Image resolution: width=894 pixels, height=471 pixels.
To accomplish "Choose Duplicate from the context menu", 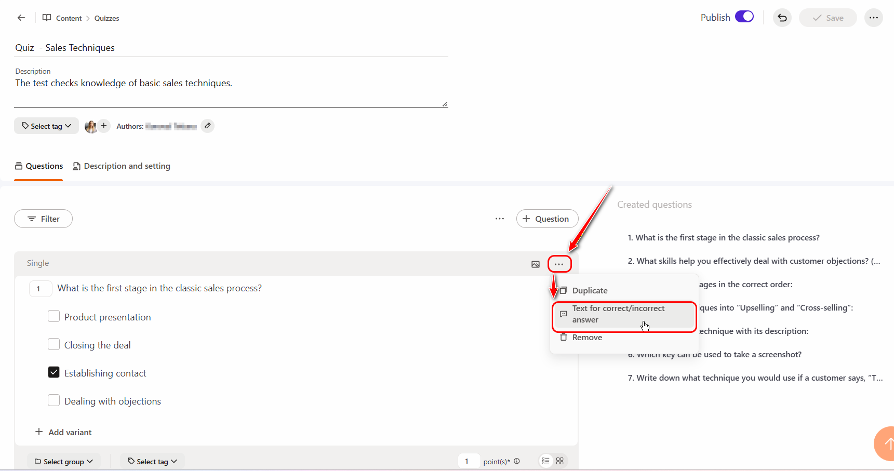I will 590,291.
